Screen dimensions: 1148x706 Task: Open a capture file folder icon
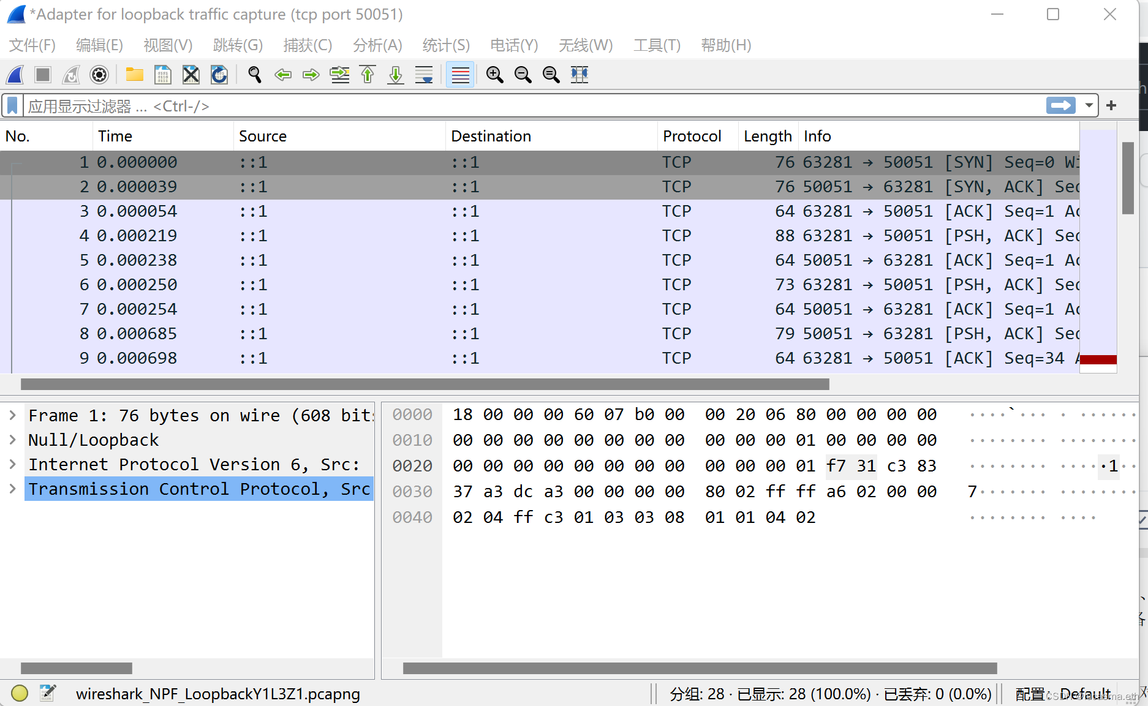coord(135,75)
